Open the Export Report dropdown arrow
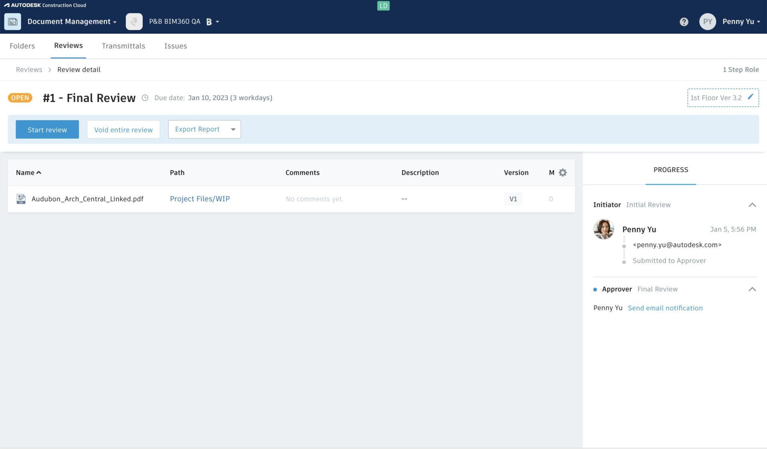Viewport: 767px width, 449px height. click(x=233, y=130)
